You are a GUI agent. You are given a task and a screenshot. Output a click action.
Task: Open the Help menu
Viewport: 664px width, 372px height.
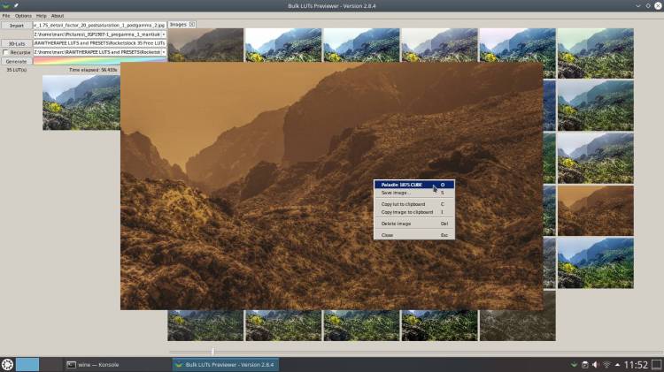pos(41,16)
